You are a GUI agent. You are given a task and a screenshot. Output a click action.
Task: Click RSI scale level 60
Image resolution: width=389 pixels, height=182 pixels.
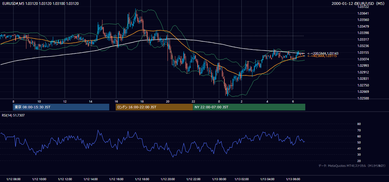coord(359,136)
